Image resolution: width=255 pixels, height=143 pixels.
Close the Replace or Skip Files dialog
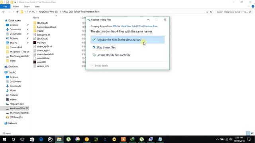coord(165,19)
